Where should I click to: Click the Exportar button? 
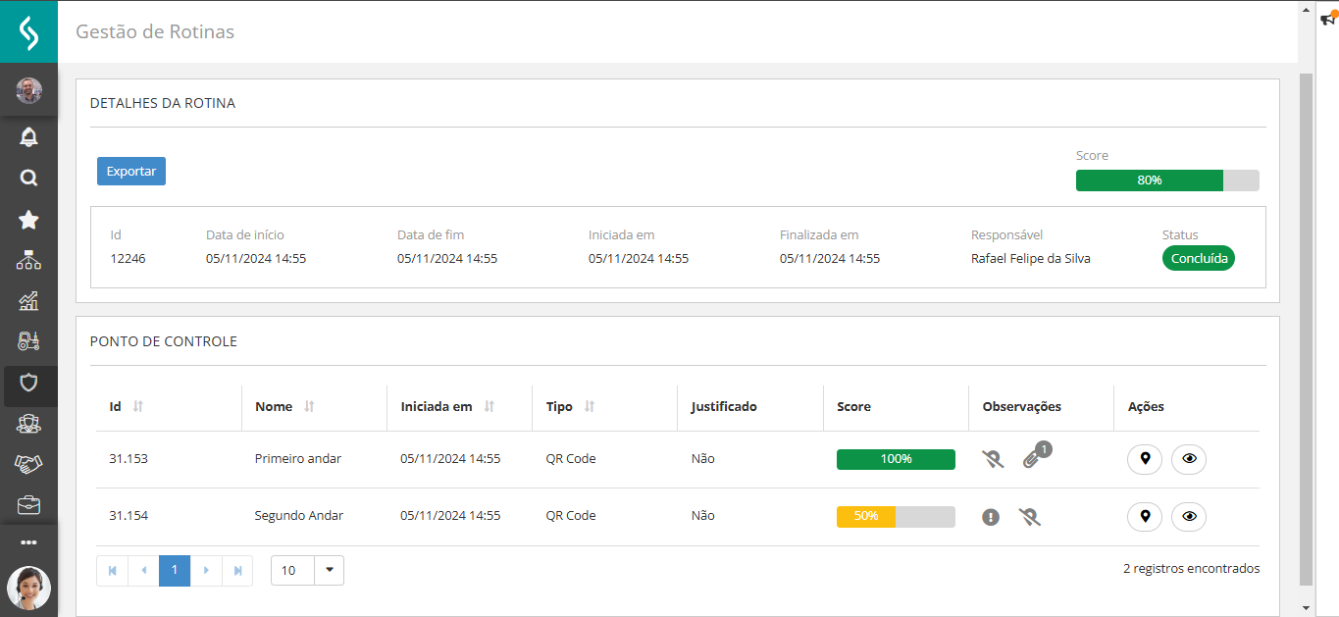131,171
